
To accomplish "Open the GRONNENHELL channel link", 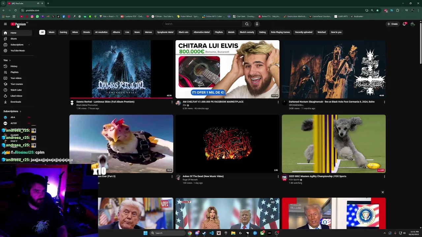I will pyautogui.click(x=296, y=105).
